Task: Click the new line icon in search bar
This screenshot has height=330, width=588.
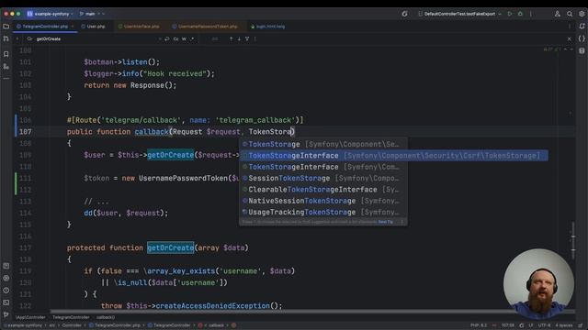Action: [x=167, y=38]
